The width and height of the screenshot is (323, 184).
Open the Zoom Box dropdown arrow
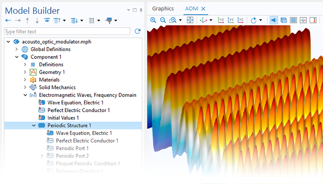pyautogui.click(x=180, y=20)
